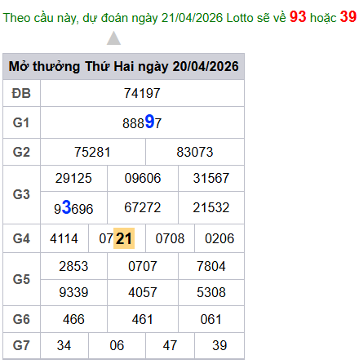Click G4 number 0206

219,238
